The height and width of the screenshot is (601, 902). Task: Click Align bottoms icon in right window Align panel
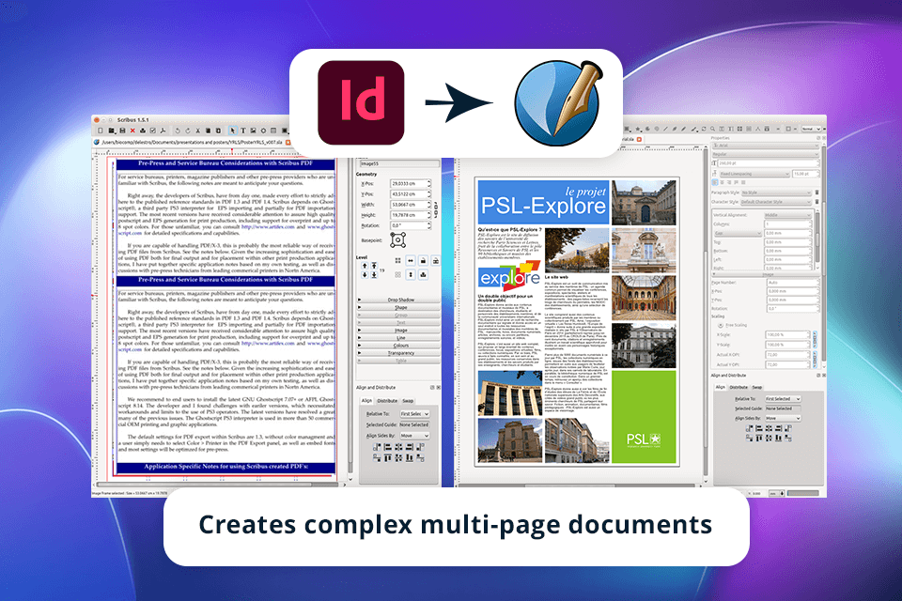pos(778,439)
